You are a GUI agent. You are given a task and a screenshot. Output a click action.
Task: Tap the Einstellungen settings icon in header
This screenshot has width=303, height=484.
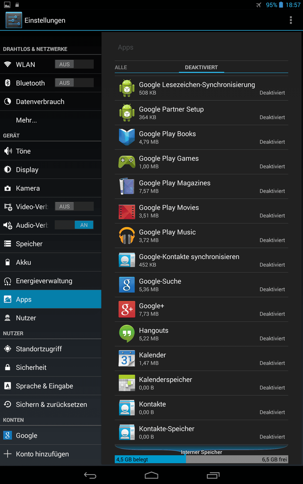(x=13, y=20)
